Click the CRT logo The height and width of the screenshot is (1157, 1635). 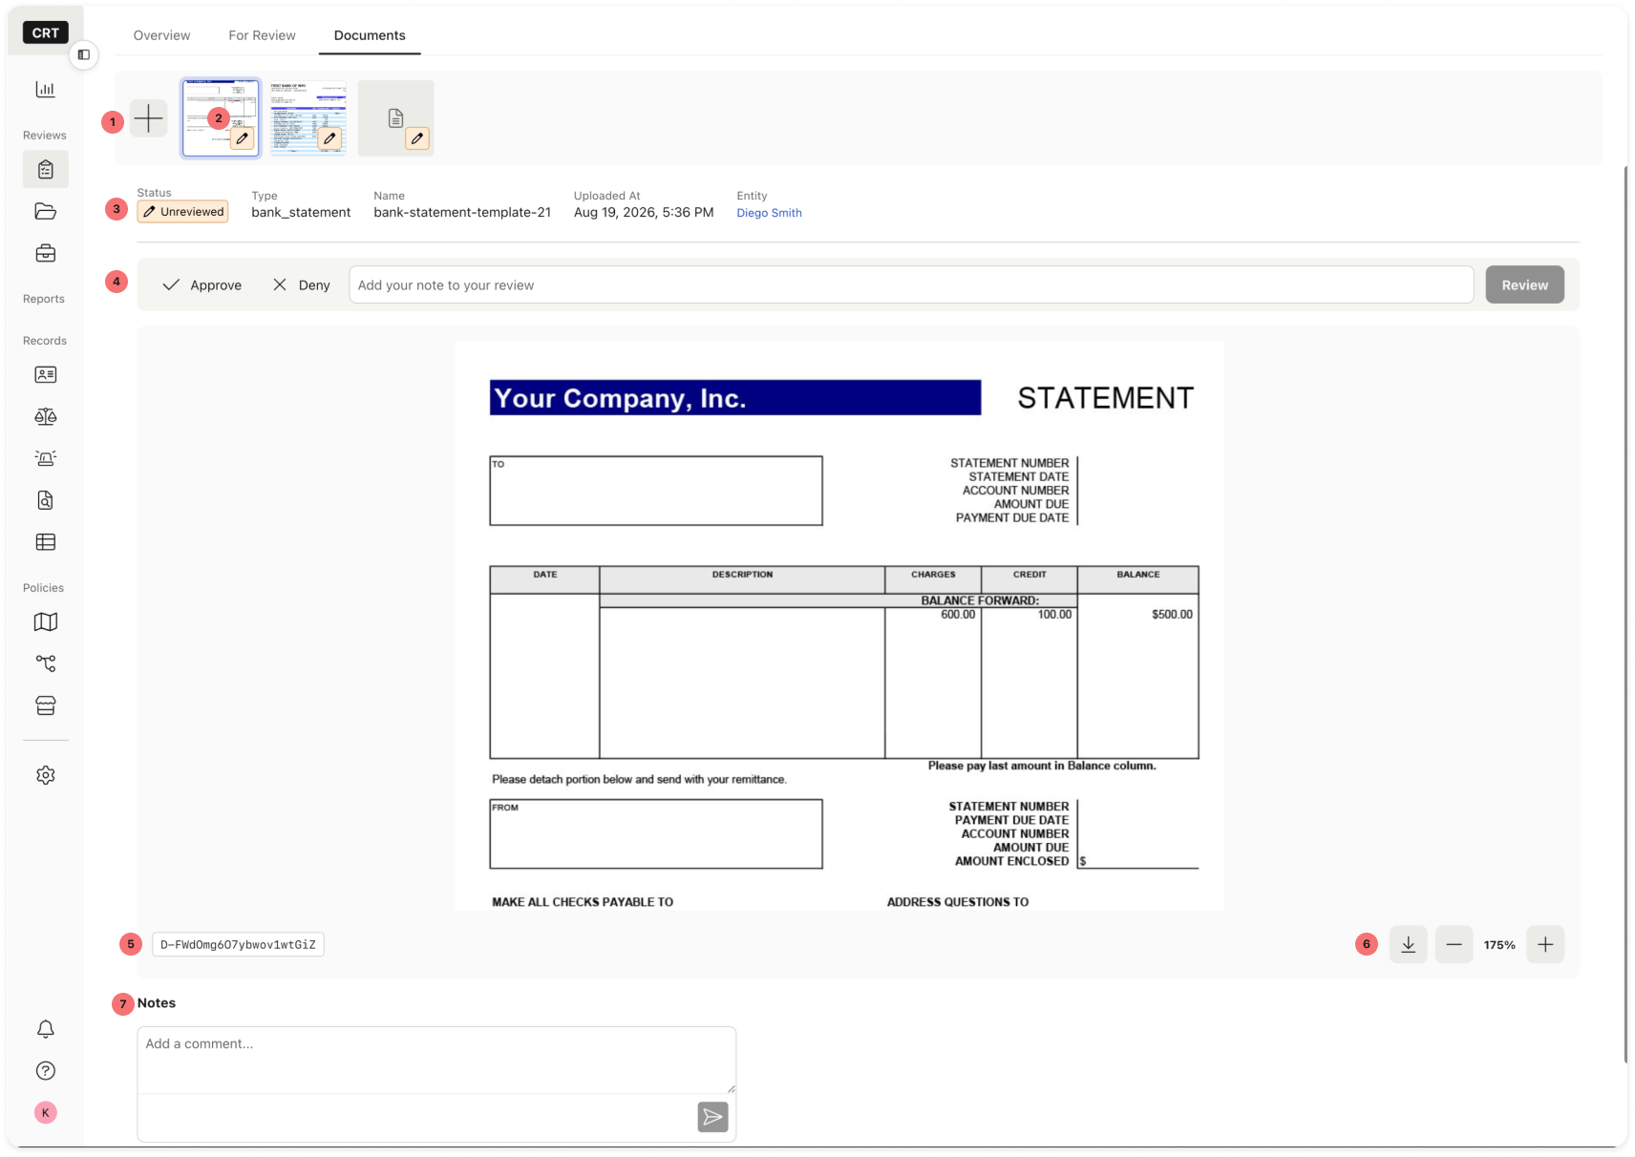(x=45, y=32)
